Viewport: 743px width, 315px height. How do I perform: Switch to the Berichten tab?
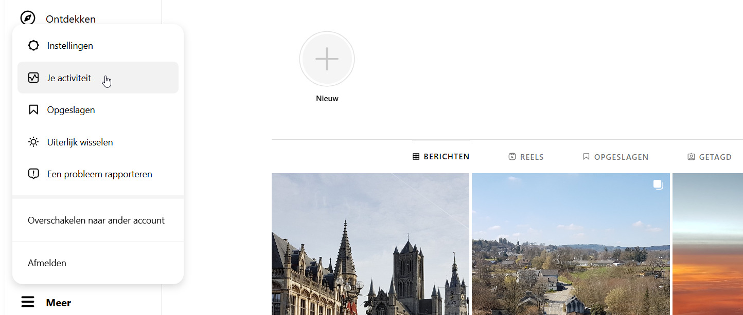441,157
